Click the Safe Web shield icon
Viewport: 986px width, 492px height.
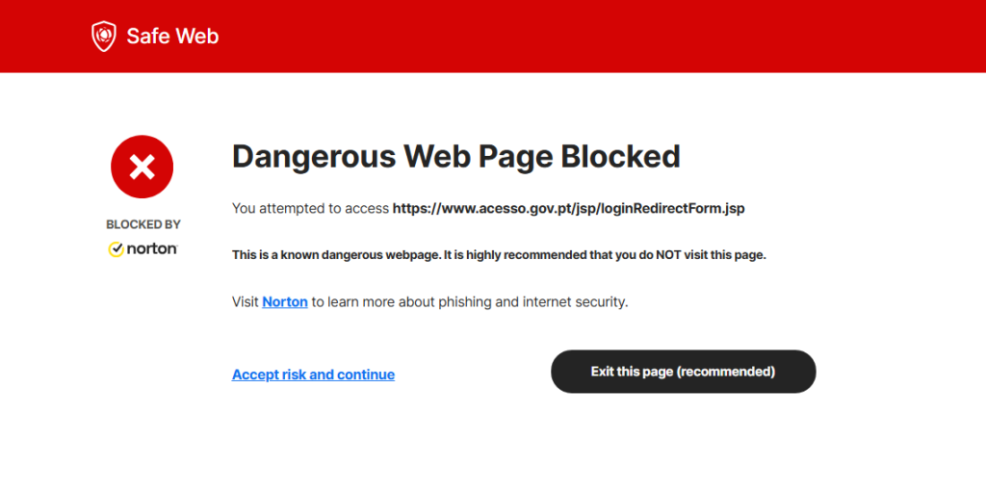pyautogui.click(x=103, y=37)
